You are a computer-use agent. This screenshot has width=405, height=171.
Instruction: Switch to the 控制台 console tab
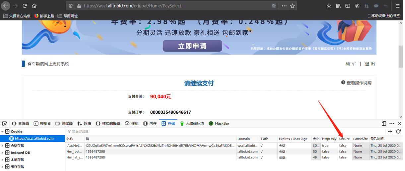[42, 123]
